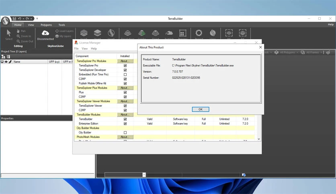Click the All Polygons cube icon

click(277, 53)
